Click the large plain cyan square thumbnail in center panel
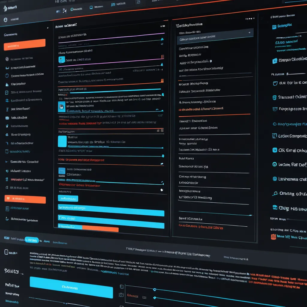This screenshot has height=307, width=307. coord(62,141)
